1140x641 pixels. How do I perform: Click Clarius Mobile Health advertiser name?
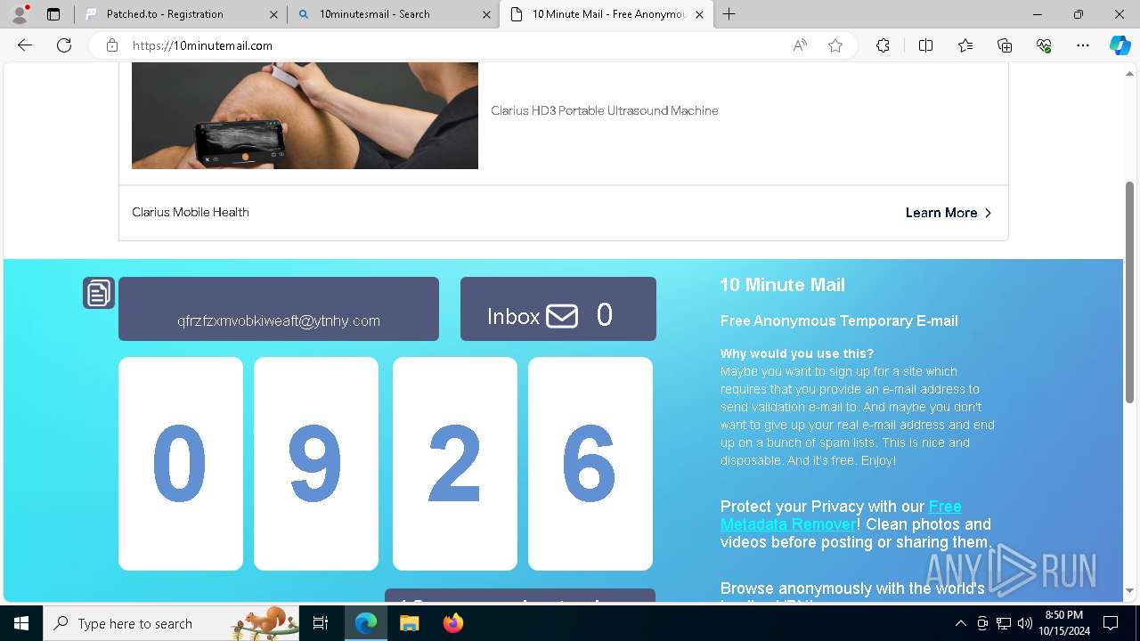point(191,212)
